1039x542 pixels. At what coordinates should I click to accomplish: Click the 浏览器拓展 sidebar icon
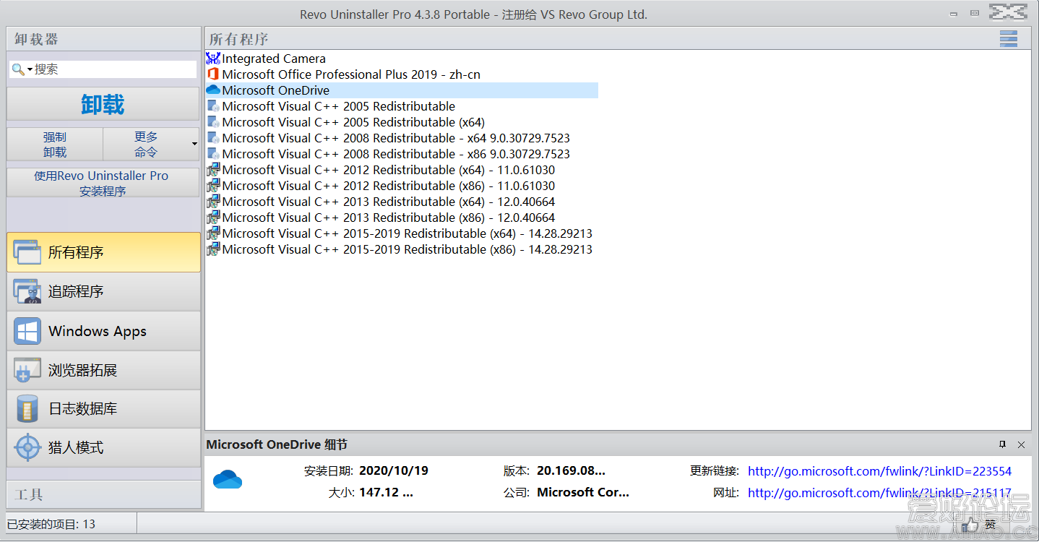(27, 370)
